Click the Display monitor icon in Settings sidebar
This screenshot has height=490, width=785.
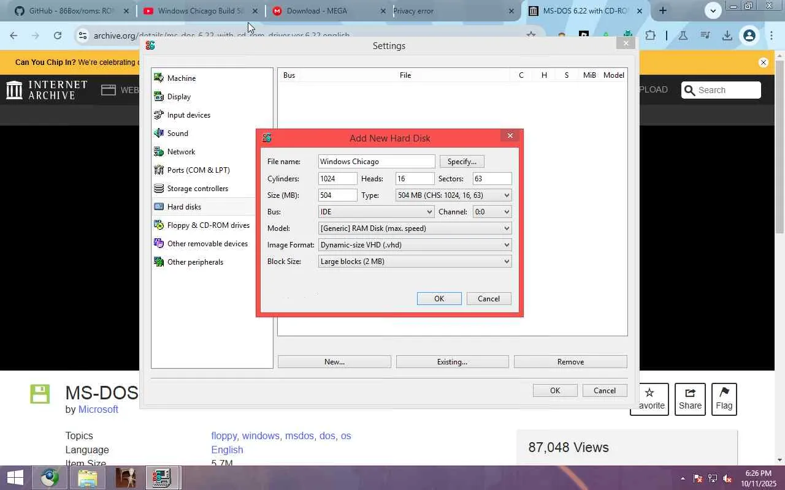[x=159, y=96]
